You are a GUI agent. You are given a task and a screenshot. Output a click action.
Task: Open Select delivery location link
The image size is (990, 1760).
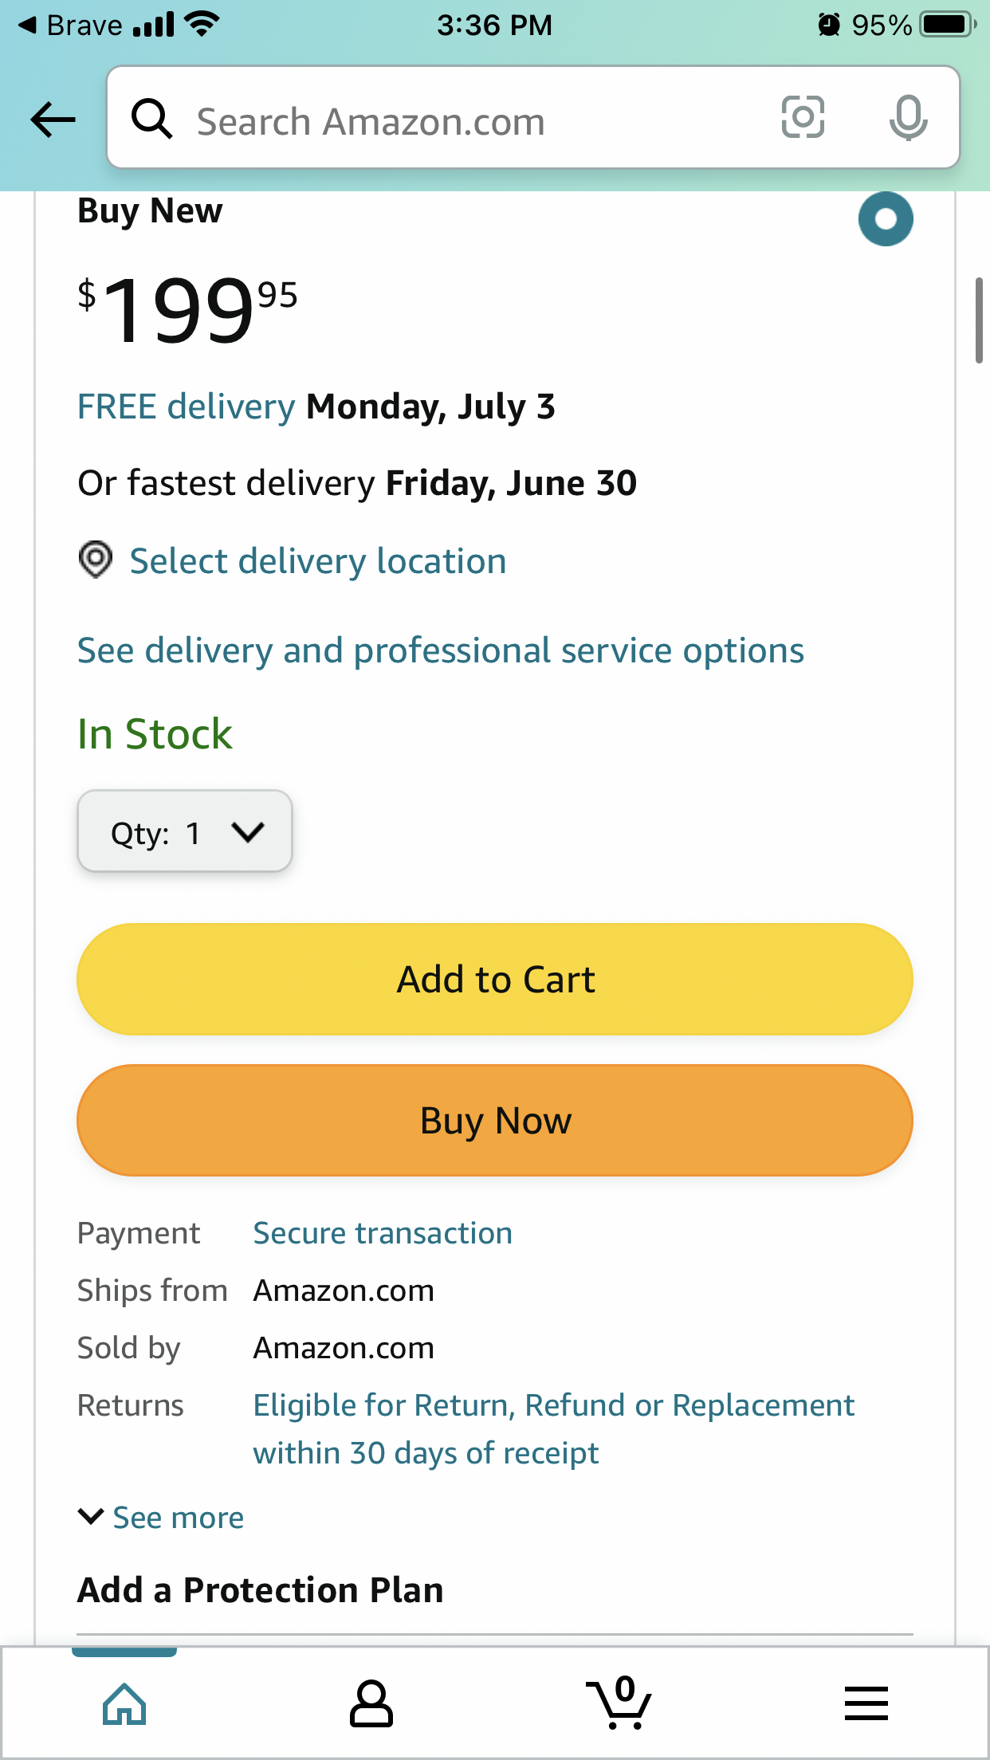tap(318, 561)
